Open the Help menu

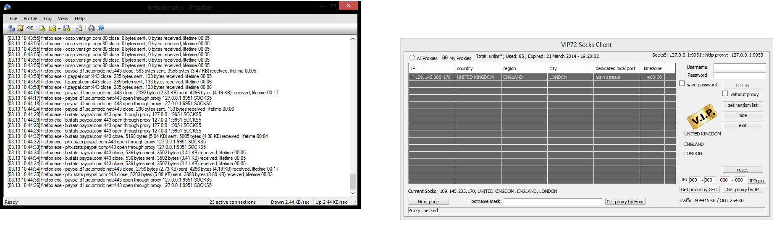point(80,18)
